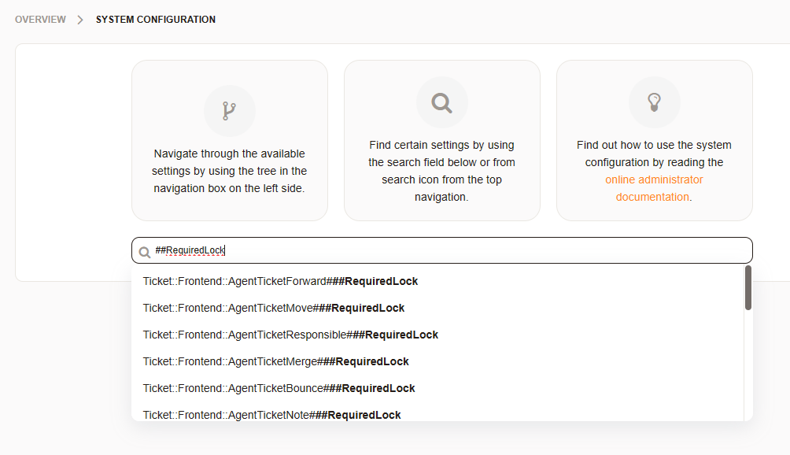Click the 'Find certain settings' description text
790x455 pixels.
tap(441, 171)
